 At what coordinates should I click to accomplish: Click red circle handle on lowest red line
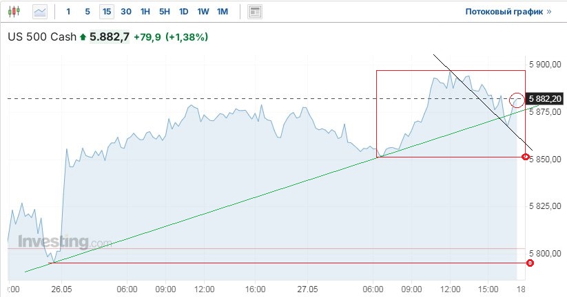(x=529, y=263)
